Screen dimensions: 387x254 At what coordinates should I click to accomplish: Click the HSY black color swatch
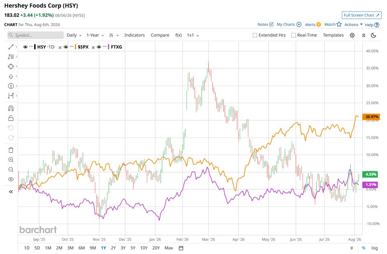[35, 47]
